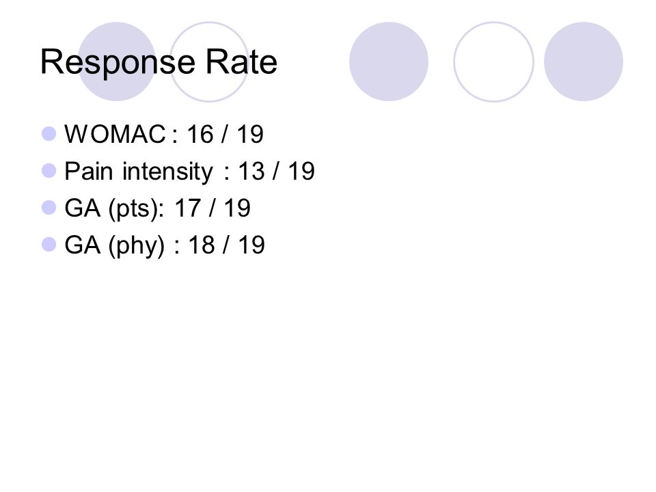
Task: Click the filled lavender circle in the header center
Action: pyautogui.click(x=389, y=61)
